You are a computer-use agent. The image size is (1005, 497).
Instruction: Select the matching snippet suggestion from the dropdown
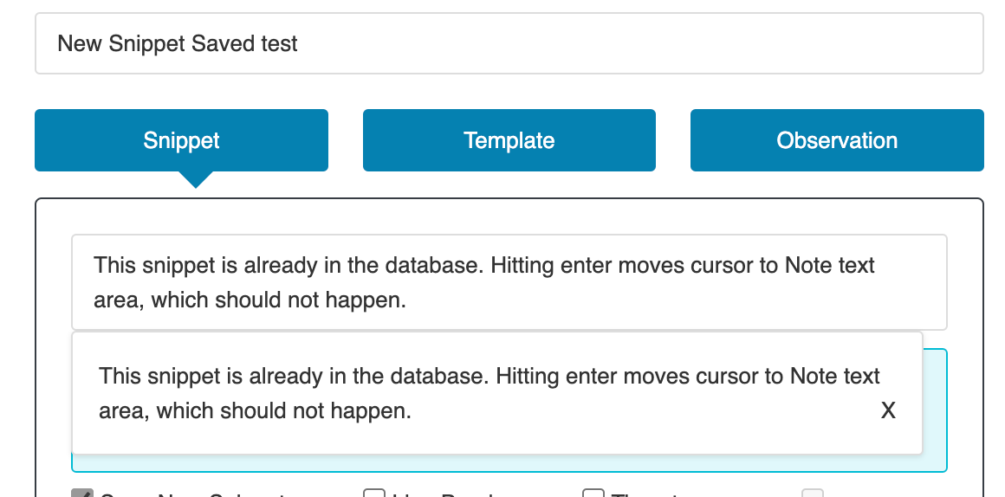tap(489, 392)
